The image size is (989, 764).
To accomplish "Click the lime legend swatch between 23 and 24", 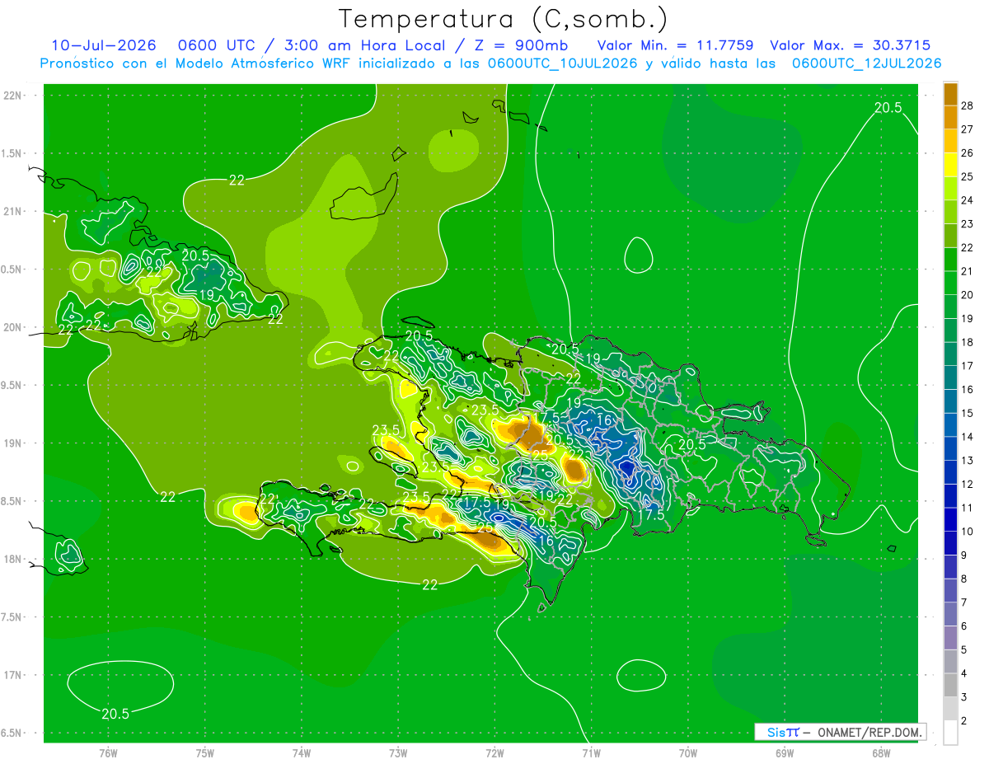I will click(x=950, y=213).
